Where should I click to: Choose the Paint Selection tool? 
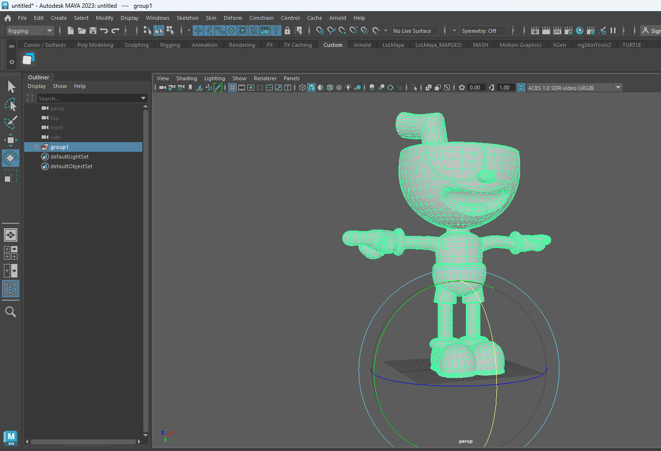11,122
